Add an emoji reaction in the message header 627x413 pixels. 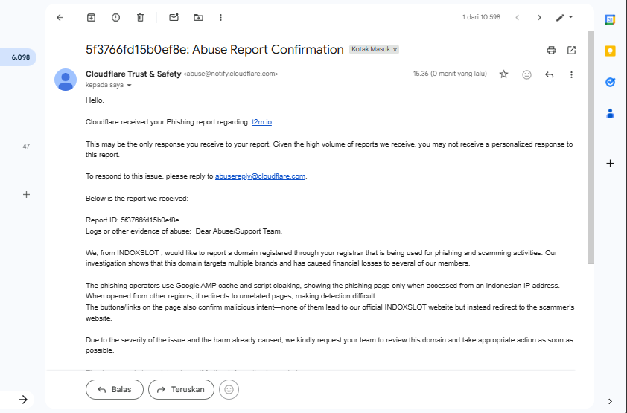pos(526,74)
